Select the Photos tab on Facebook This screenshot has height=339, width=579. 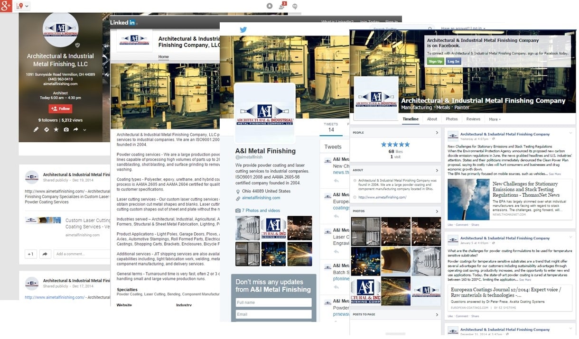point(452,119)
